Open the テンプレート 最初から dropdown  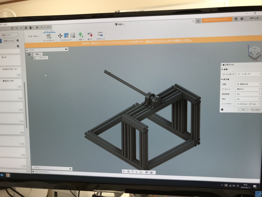[x=248, y=89]
